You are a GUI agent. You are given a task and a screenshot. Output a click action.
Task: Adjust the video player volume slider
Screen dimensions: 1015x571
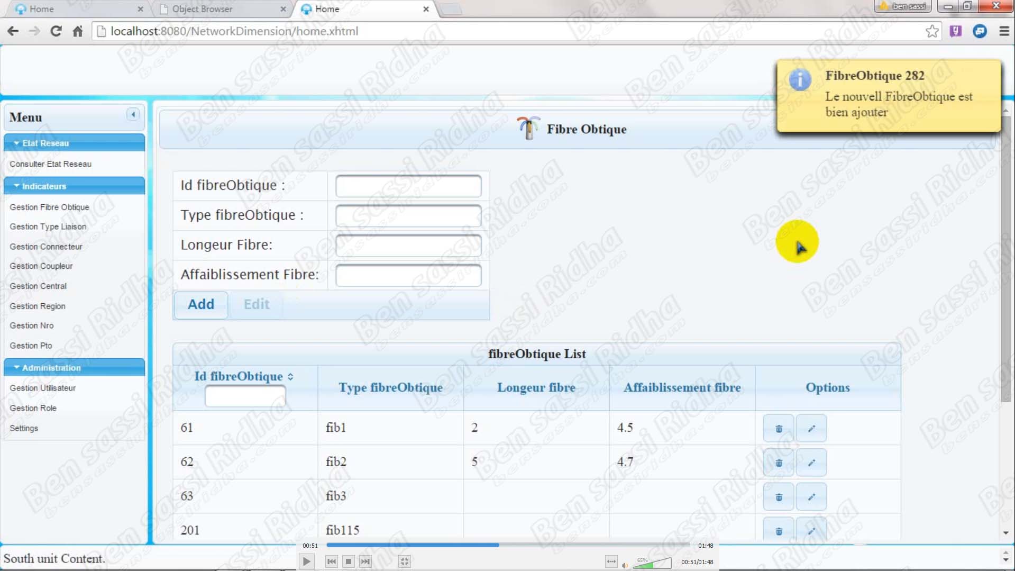click(652, 563)
